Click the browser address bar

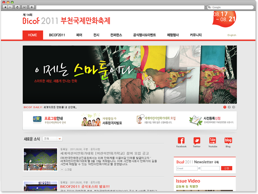coord(120,7)
